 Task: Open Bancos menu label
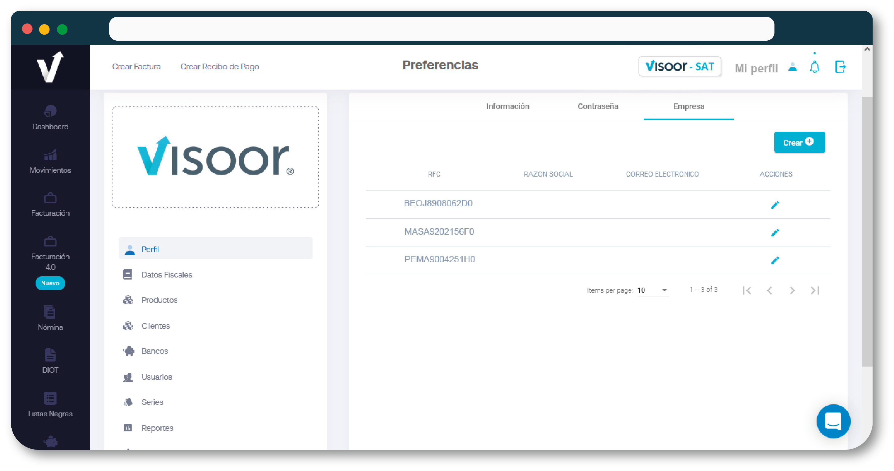(x=154, y=351)
